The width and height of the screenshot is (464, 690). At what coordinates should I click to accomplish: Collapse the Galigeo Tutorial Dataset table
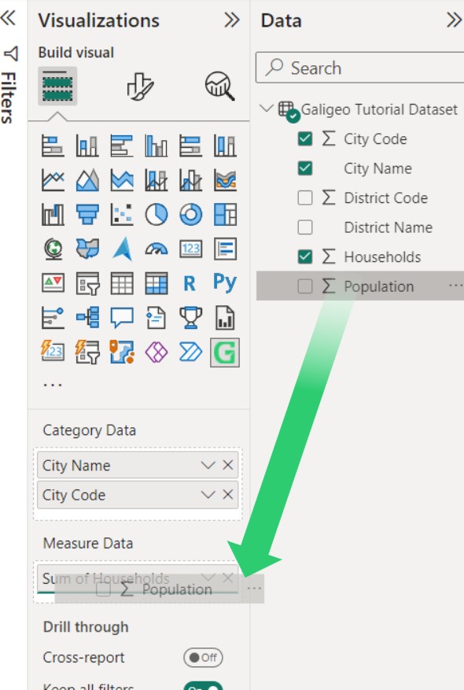coord(266,109)
